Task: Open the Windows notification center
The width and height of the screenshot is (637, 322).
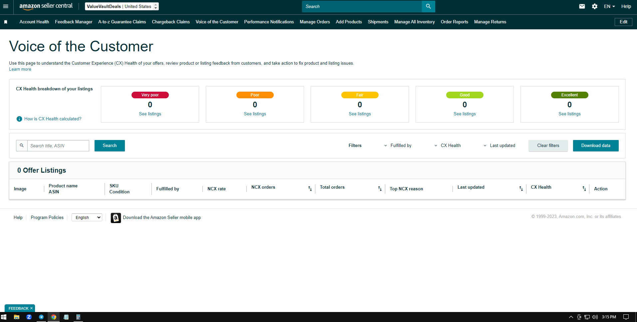Action: pos(626,317)
